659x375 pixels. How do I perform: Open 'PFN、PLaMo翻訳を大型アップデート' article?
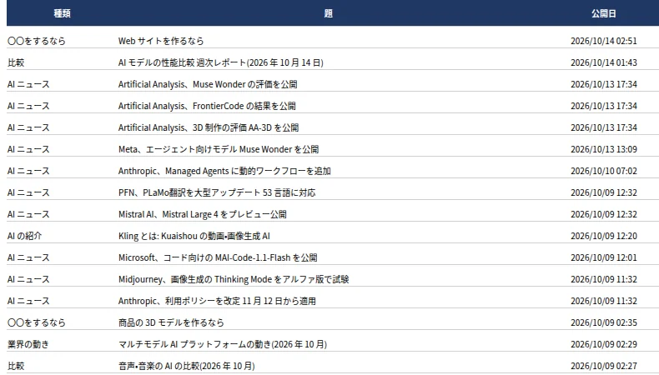[217, 192]
